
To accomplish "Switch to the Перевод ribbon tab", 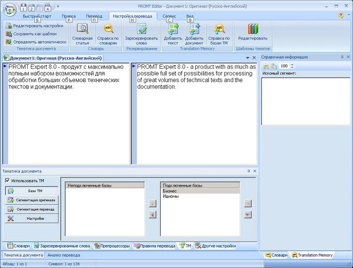I will pos(94,16).
